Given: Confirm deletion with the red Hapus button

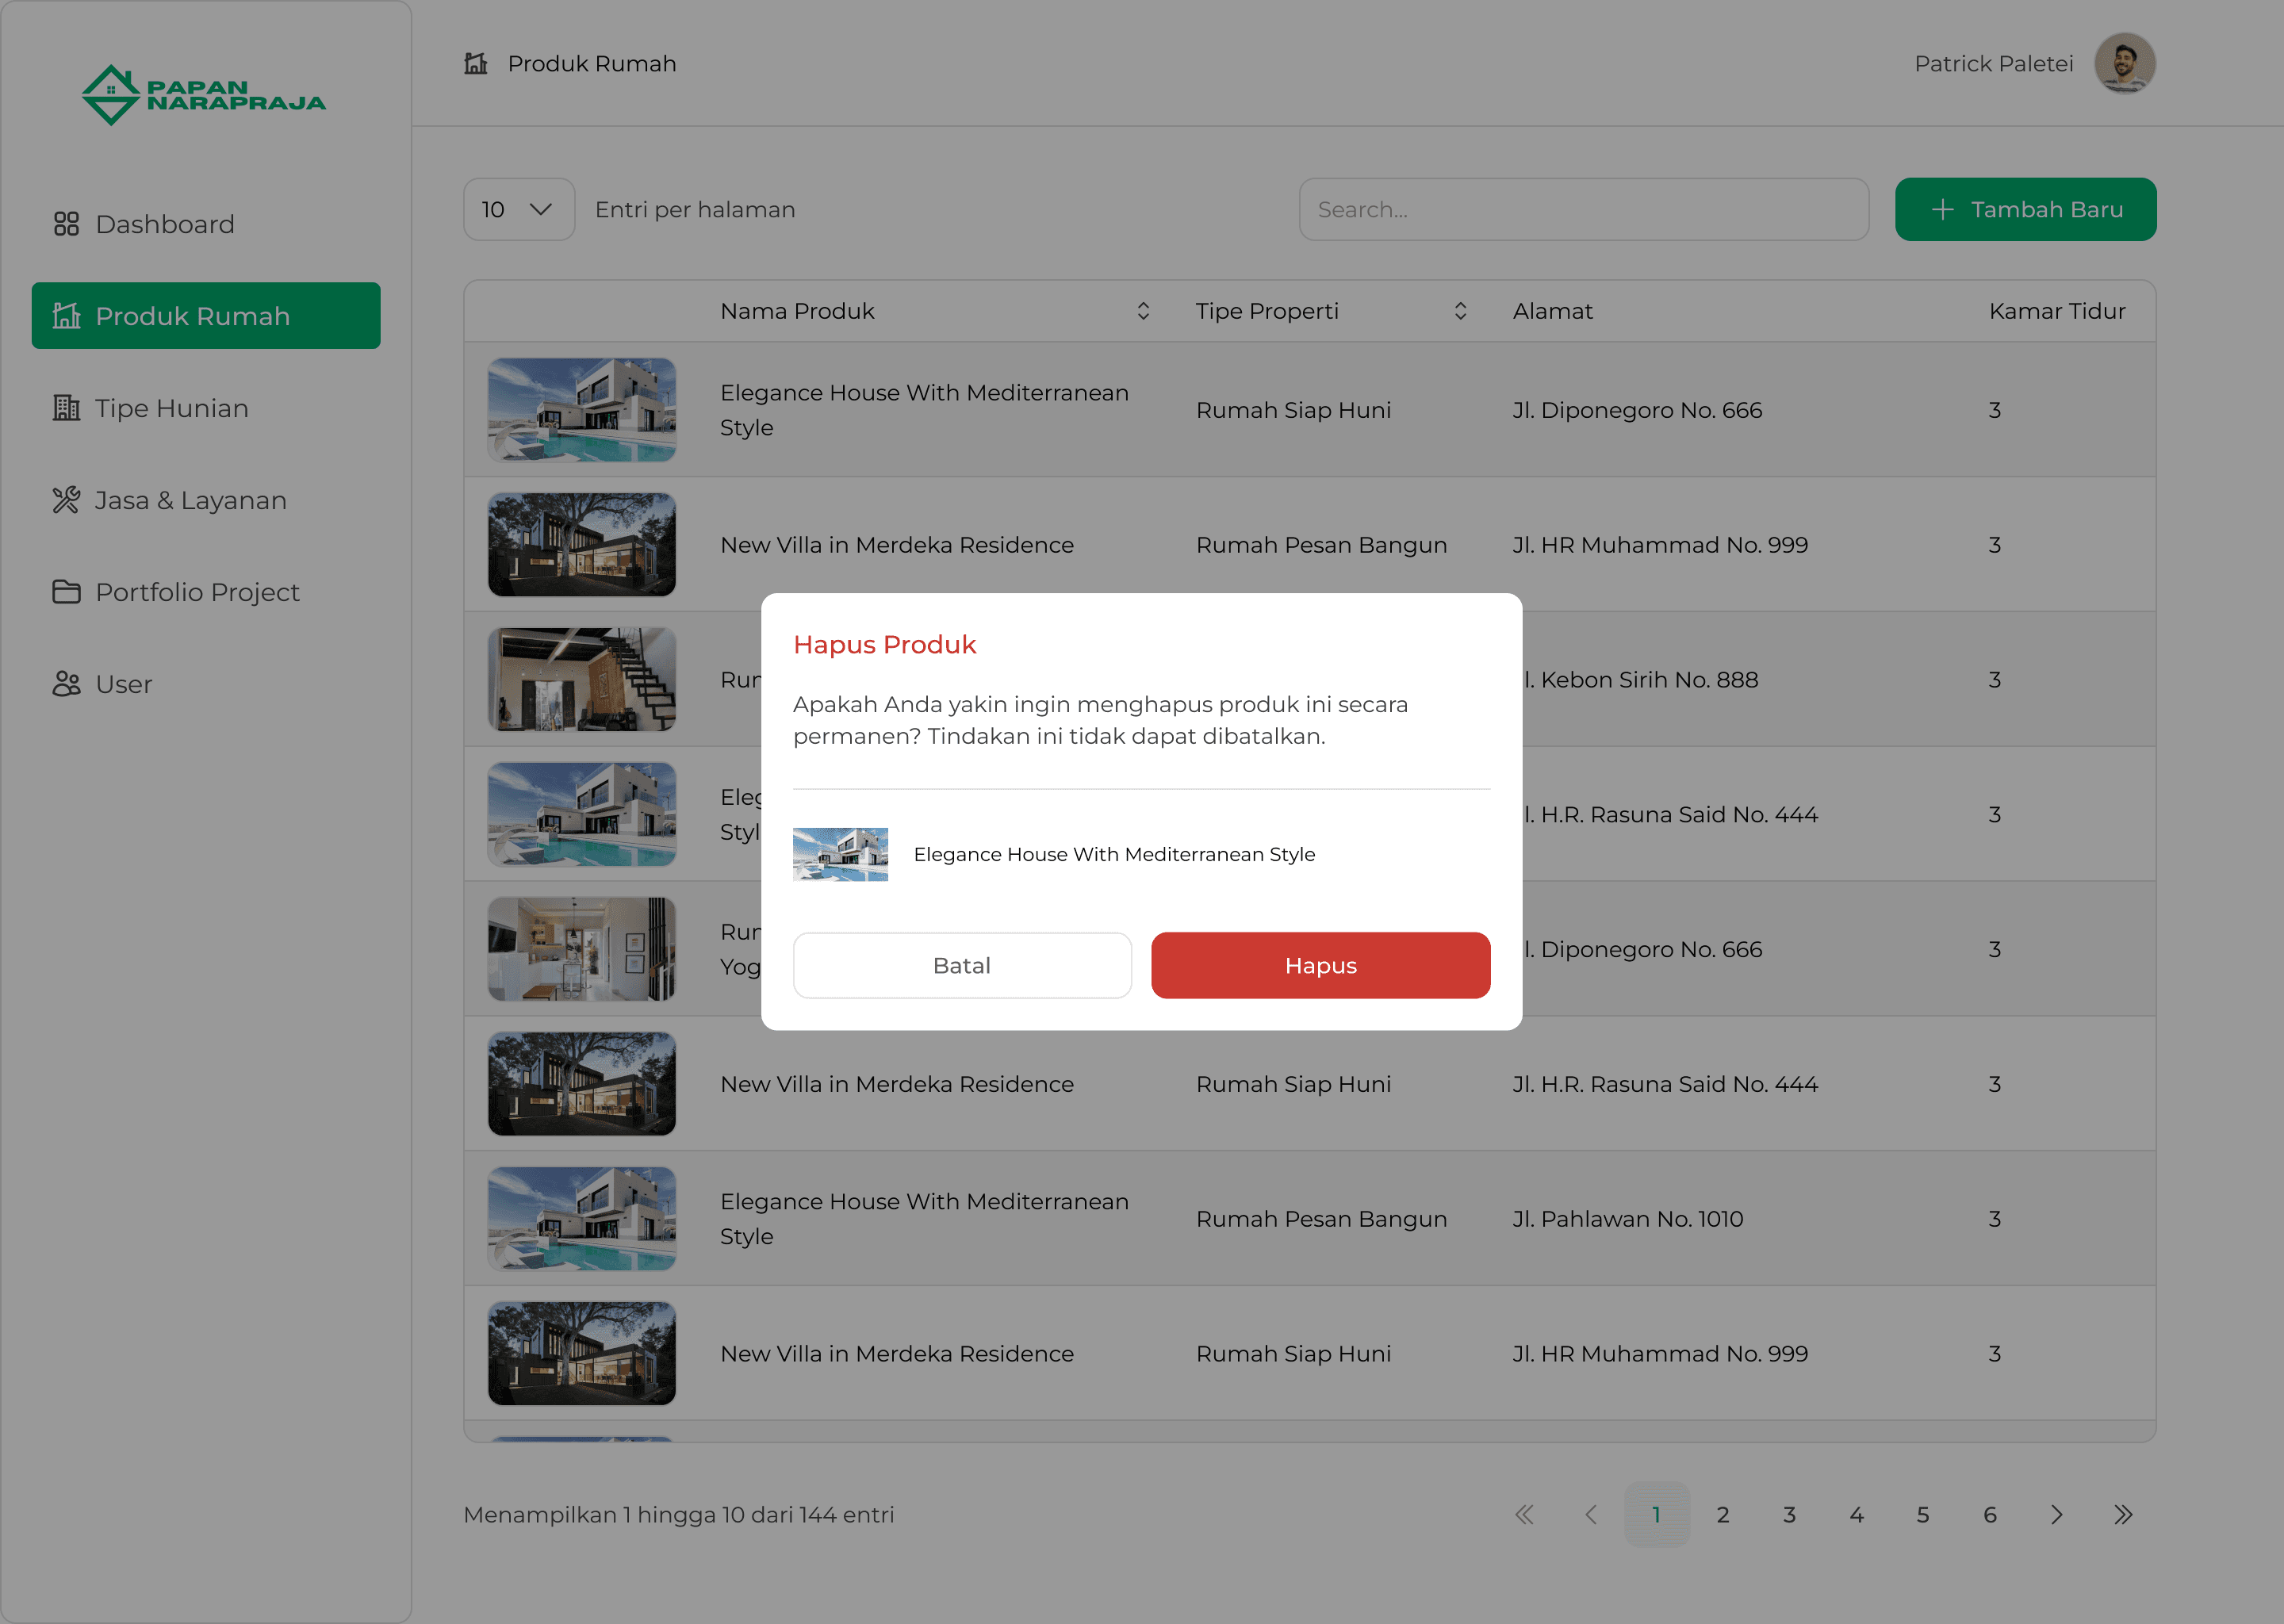Looking at the screenshot, I should pos(1320,965).
